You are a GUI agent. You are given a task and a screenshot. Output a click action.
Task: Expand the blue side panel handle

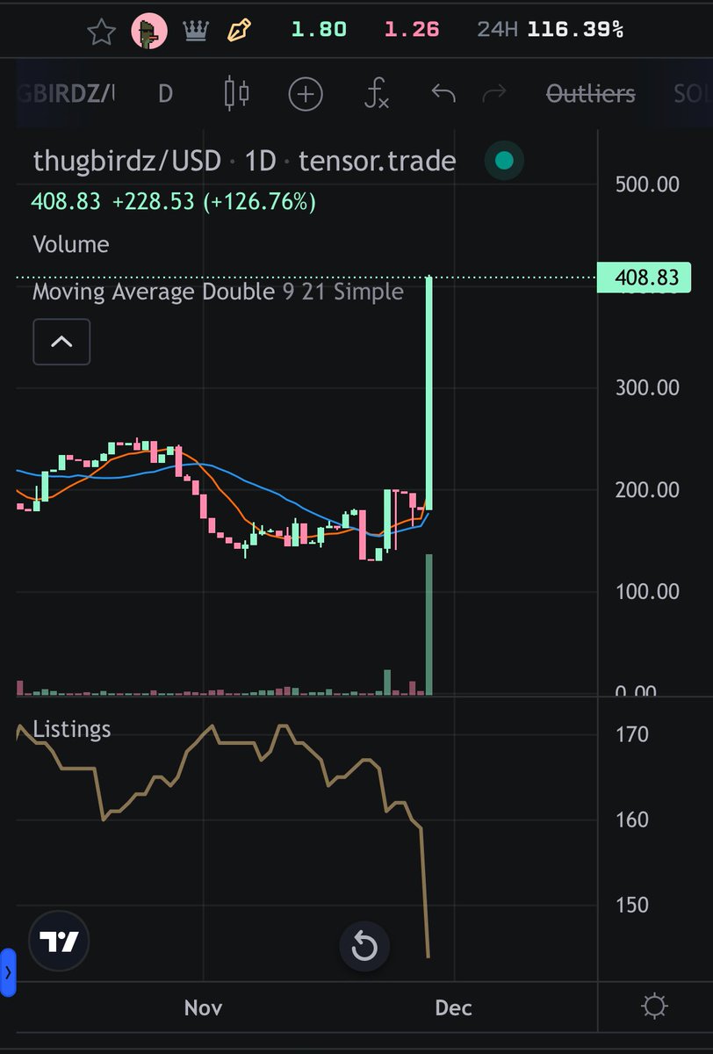[x=8, y=972]
